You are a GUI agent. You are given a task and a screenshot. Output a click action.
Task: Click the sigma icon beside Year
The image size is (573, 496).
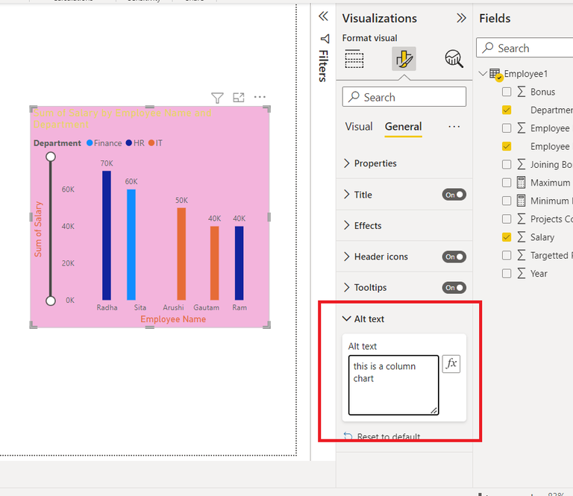[522, 273]
